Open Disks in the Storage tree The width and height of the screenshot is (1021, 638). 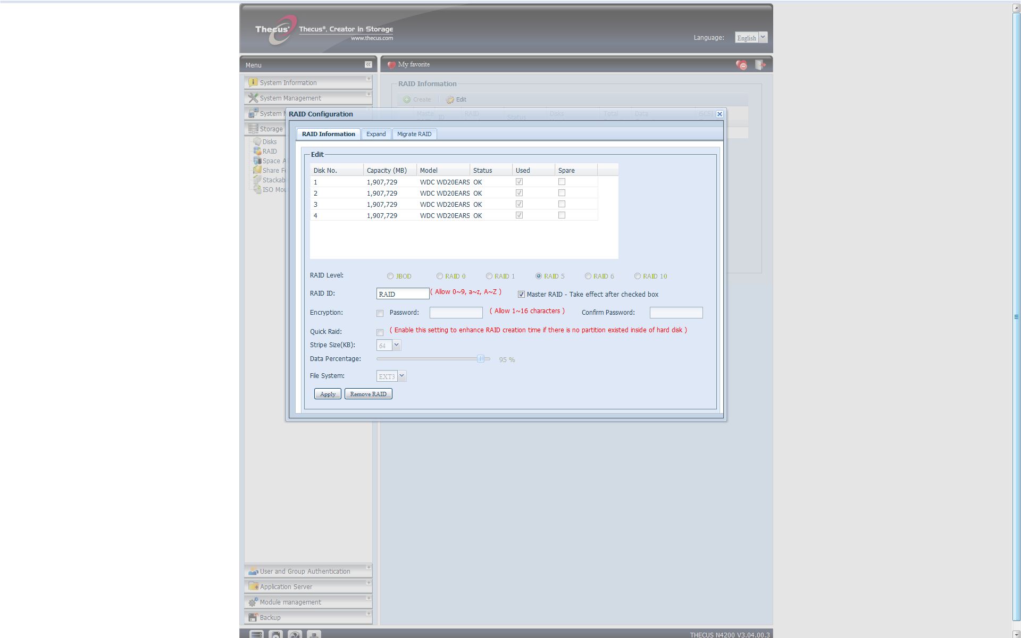269,142
